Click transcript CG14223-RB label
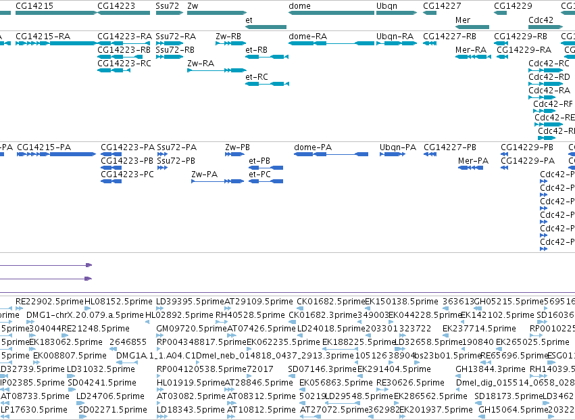This screenshot has height=420, width=575. 124,50
